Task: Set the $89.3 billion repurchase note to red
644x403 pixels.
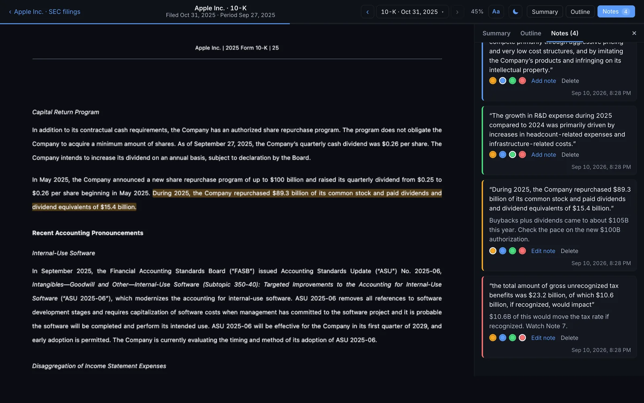Action: click(522, 251)
